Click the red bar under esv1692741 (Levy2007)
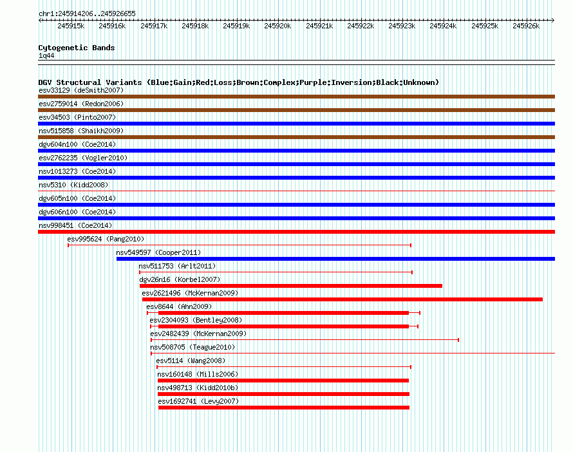The width and height of the screenshot is (573, 452). [x=284, y=408]
